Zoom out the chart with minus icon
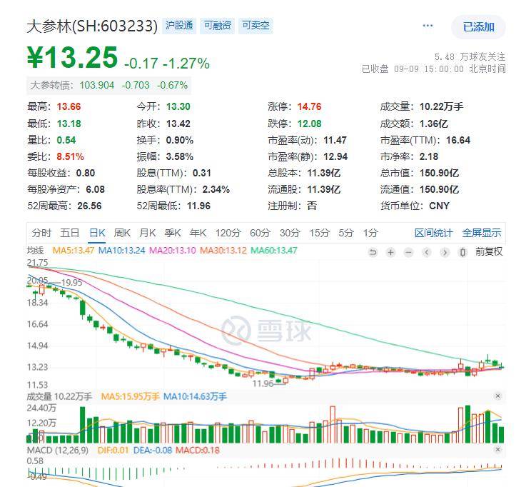 (409, 252)
